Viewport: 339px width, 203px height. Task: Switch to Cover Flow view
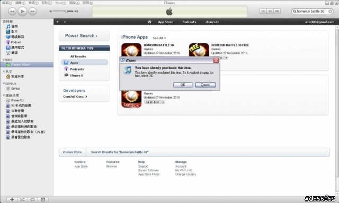pyautogui.click(x=277, y=11)
